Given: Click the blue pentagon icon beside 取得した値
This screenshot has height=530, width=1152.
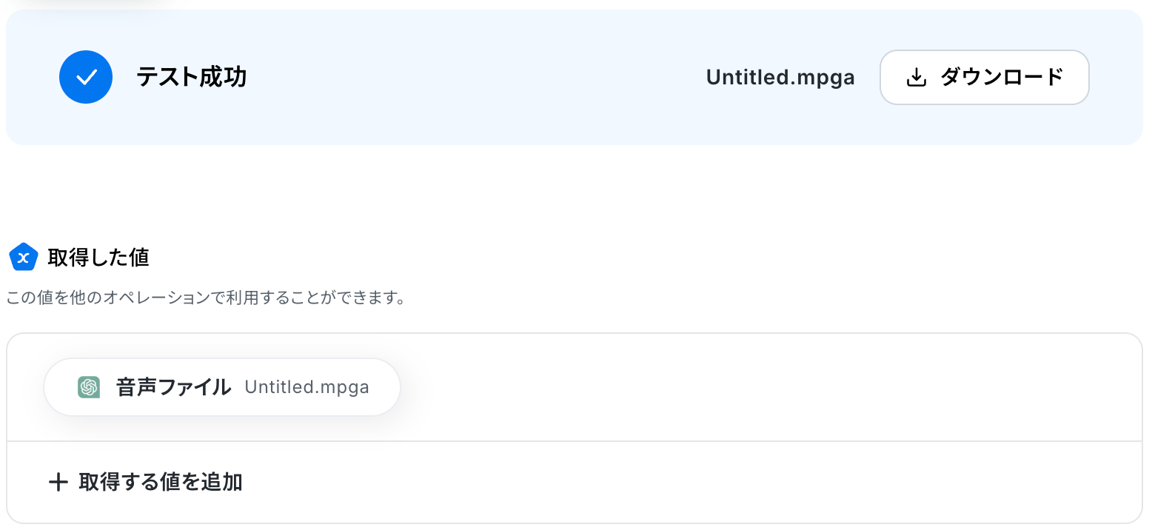Looking at the screenshot, I should (x=23, y=258).
